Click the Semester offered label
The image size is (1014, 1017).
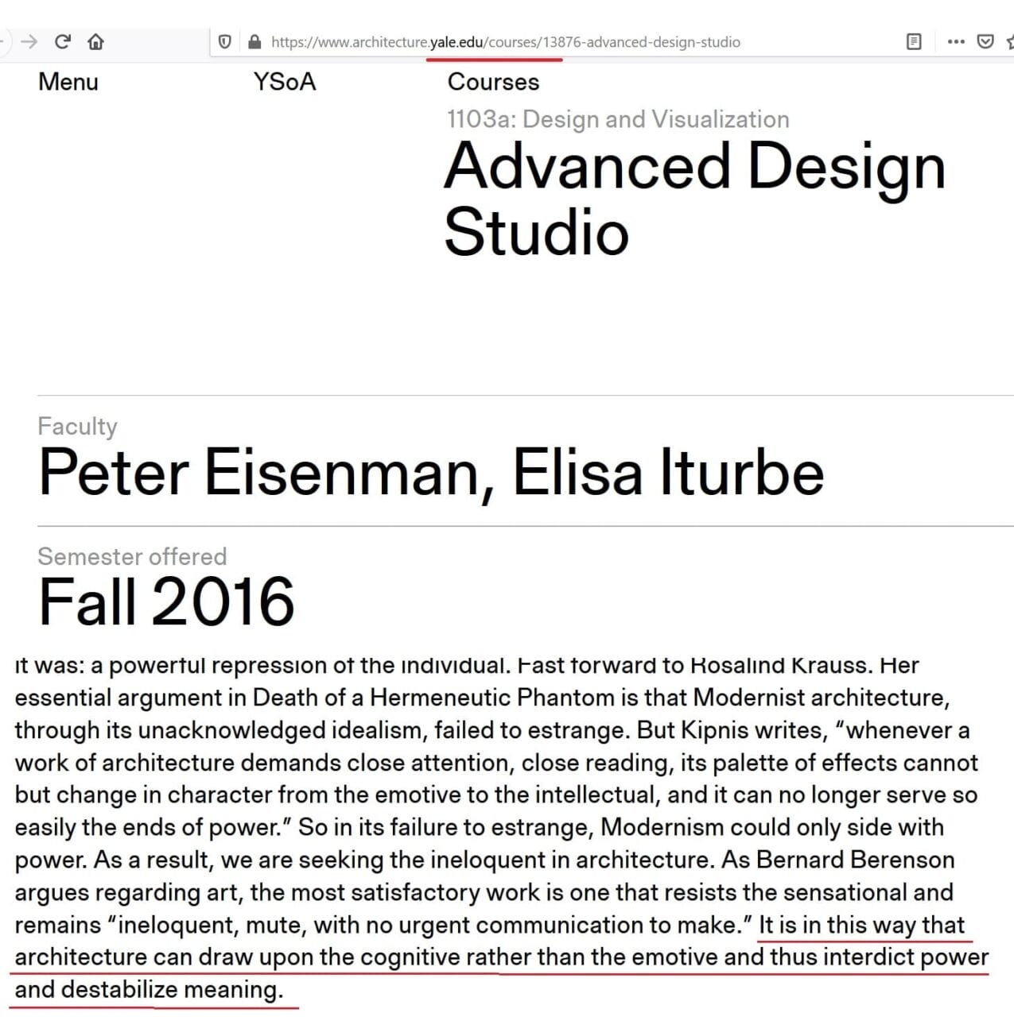pos(132,556)
